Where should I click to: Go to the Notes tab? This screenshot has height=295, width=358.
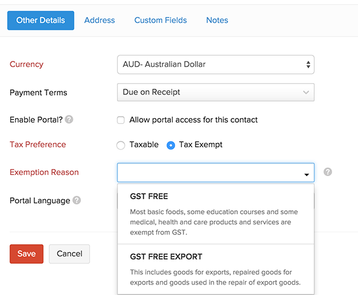217,21
